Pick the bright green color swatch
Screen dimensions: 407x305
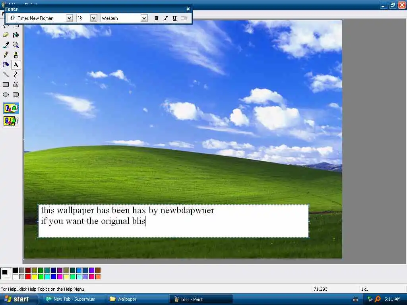[x=41, y=277]
